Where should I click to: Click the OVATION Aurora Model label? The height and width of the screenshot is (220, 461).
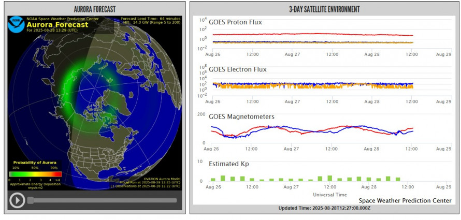pos(162,179)
